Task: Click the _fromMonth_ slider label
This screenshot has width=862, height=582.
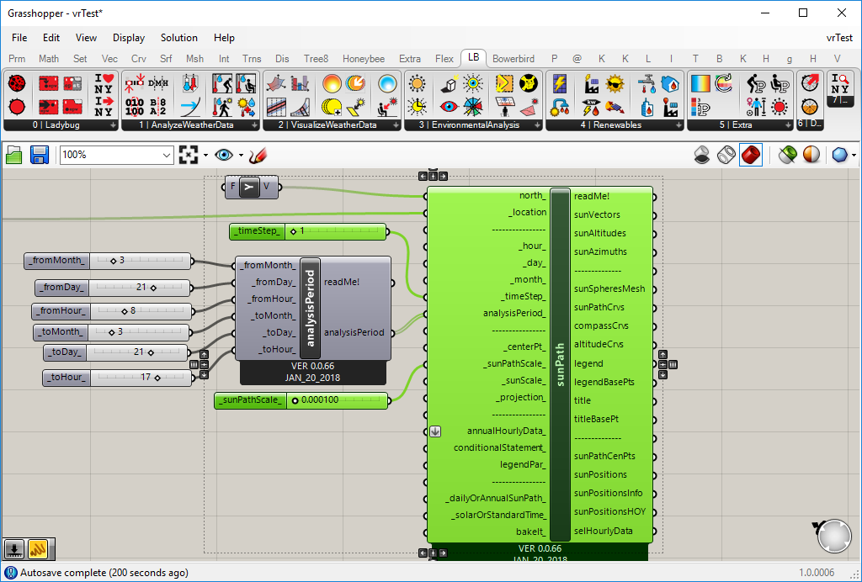Action: click(58, 260)
